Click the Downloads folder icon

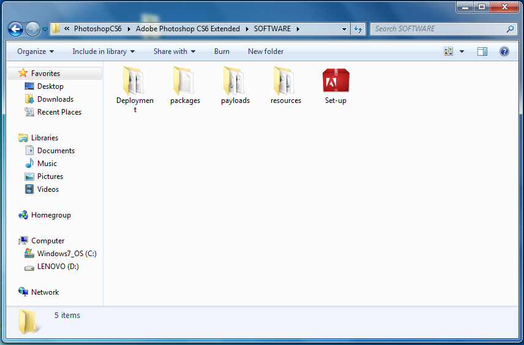(29, 99)
